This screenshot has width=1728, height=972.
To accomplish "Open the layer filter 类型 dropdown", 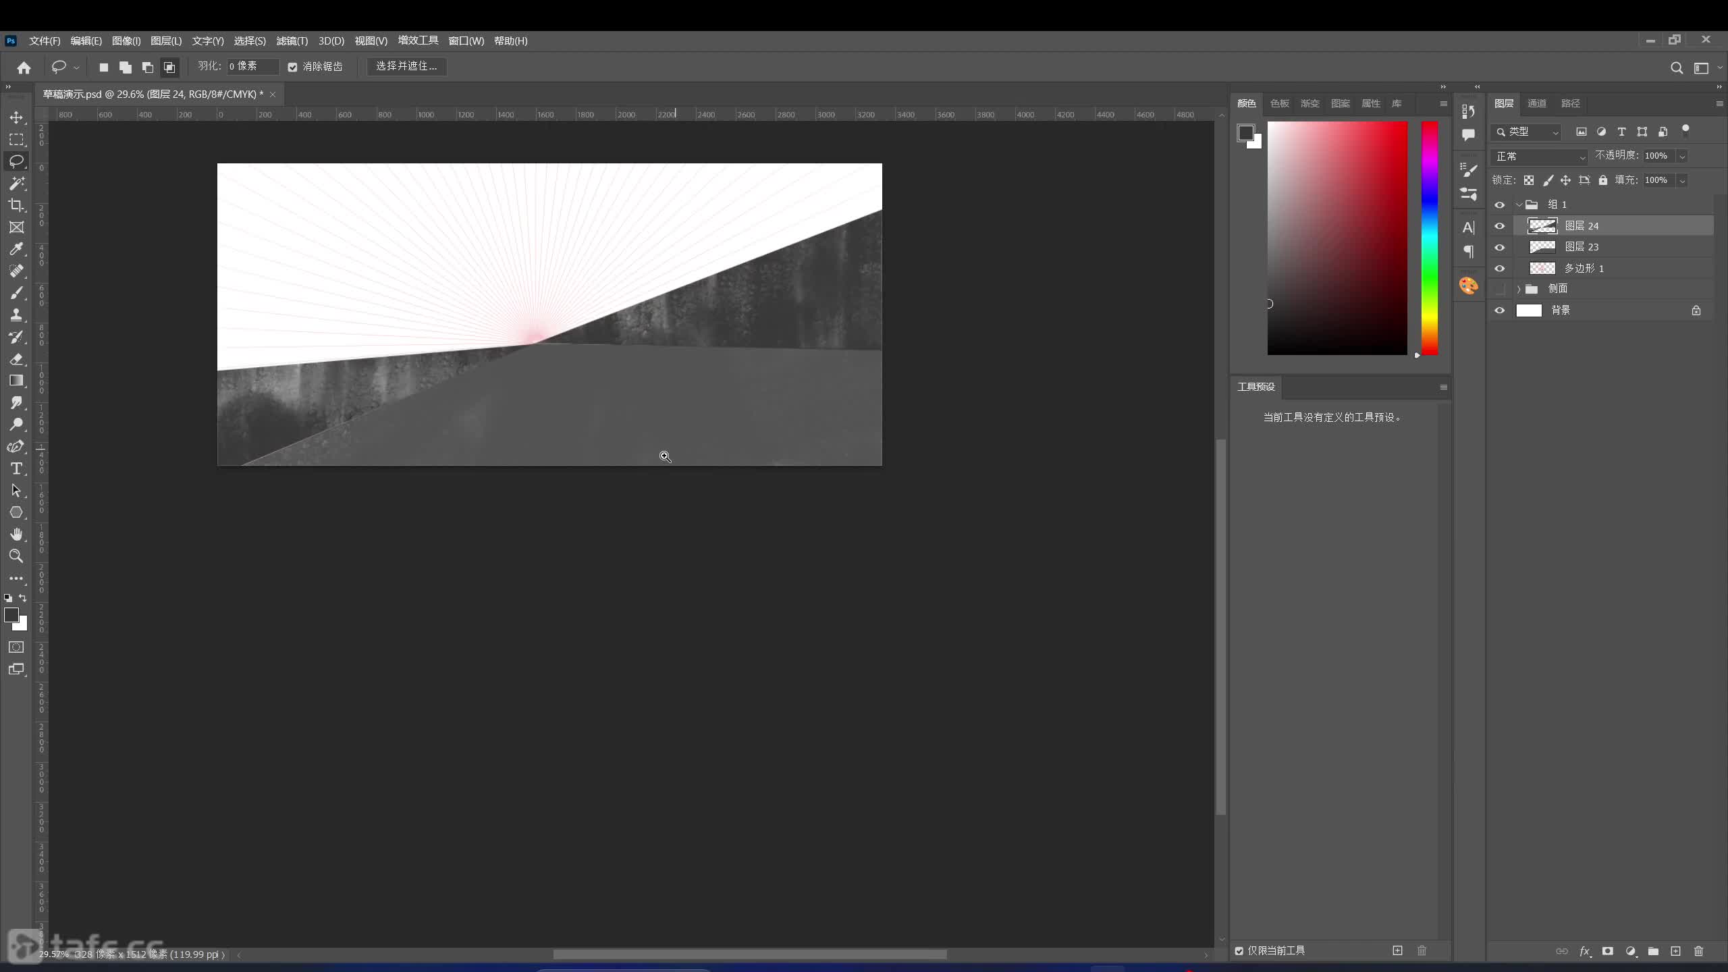I will [x=1527, y=132].
